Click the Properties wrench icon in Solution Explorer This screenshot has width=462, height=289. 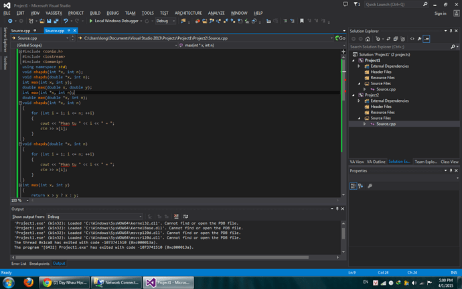[x=419, y=39]
